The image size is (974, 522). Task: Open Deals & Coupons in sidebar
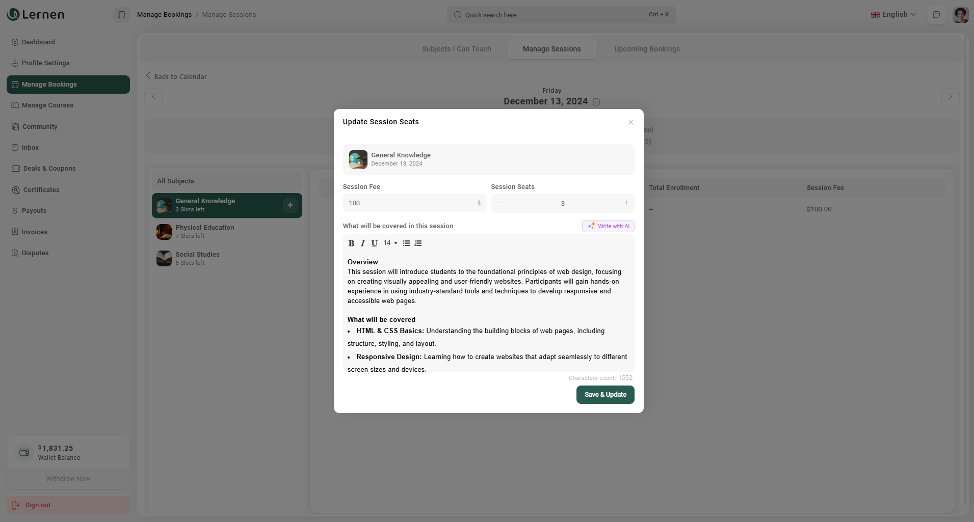coord(49,169)
